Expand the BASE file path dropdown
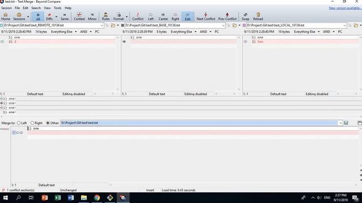The width and height of the screenshot is (362, 203). pos(223,25)
